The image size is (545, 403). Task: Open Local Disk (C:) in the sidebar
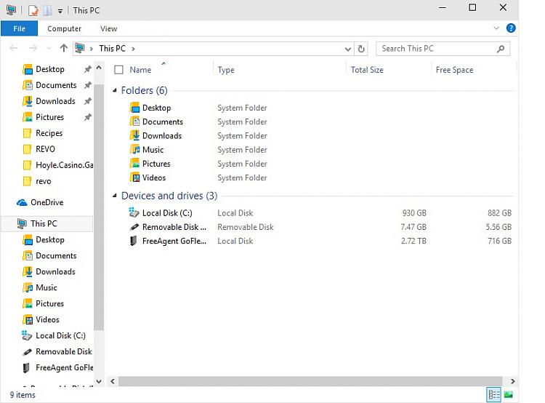(x=60, y=336)
